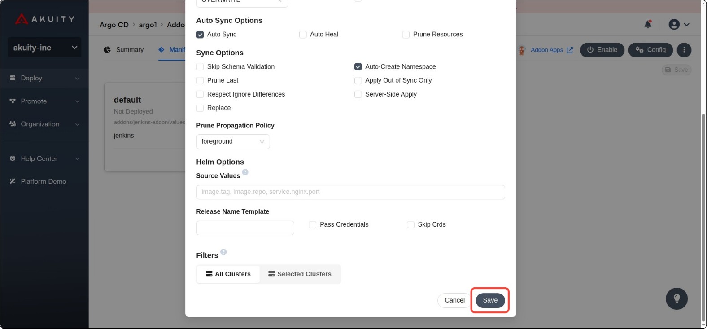
Task: Check the Prune Last option
Action: pos(200,81)
